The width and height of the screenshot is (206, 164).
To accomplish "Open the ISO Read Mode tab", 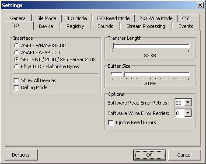I will click(x=113, y=18).
